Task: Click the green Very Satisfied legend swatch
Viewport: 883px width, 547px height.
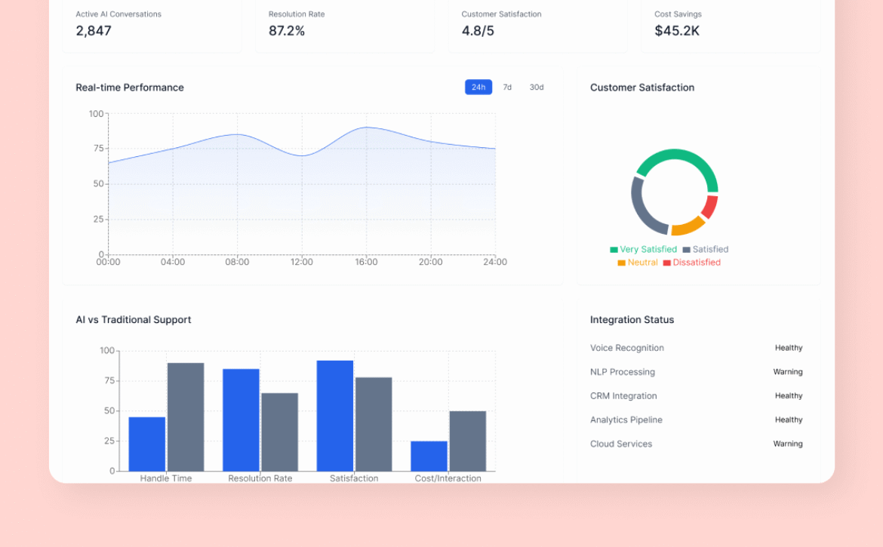Action: (x=614, y=250)
